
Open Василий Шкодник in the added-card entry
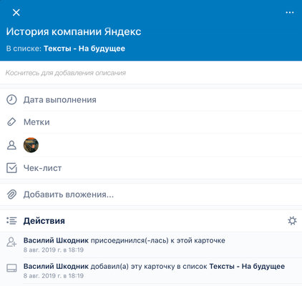(56, 266)
